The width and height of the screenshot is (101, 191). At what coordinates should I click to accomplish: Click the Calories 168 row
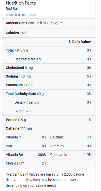click(49, 33)
